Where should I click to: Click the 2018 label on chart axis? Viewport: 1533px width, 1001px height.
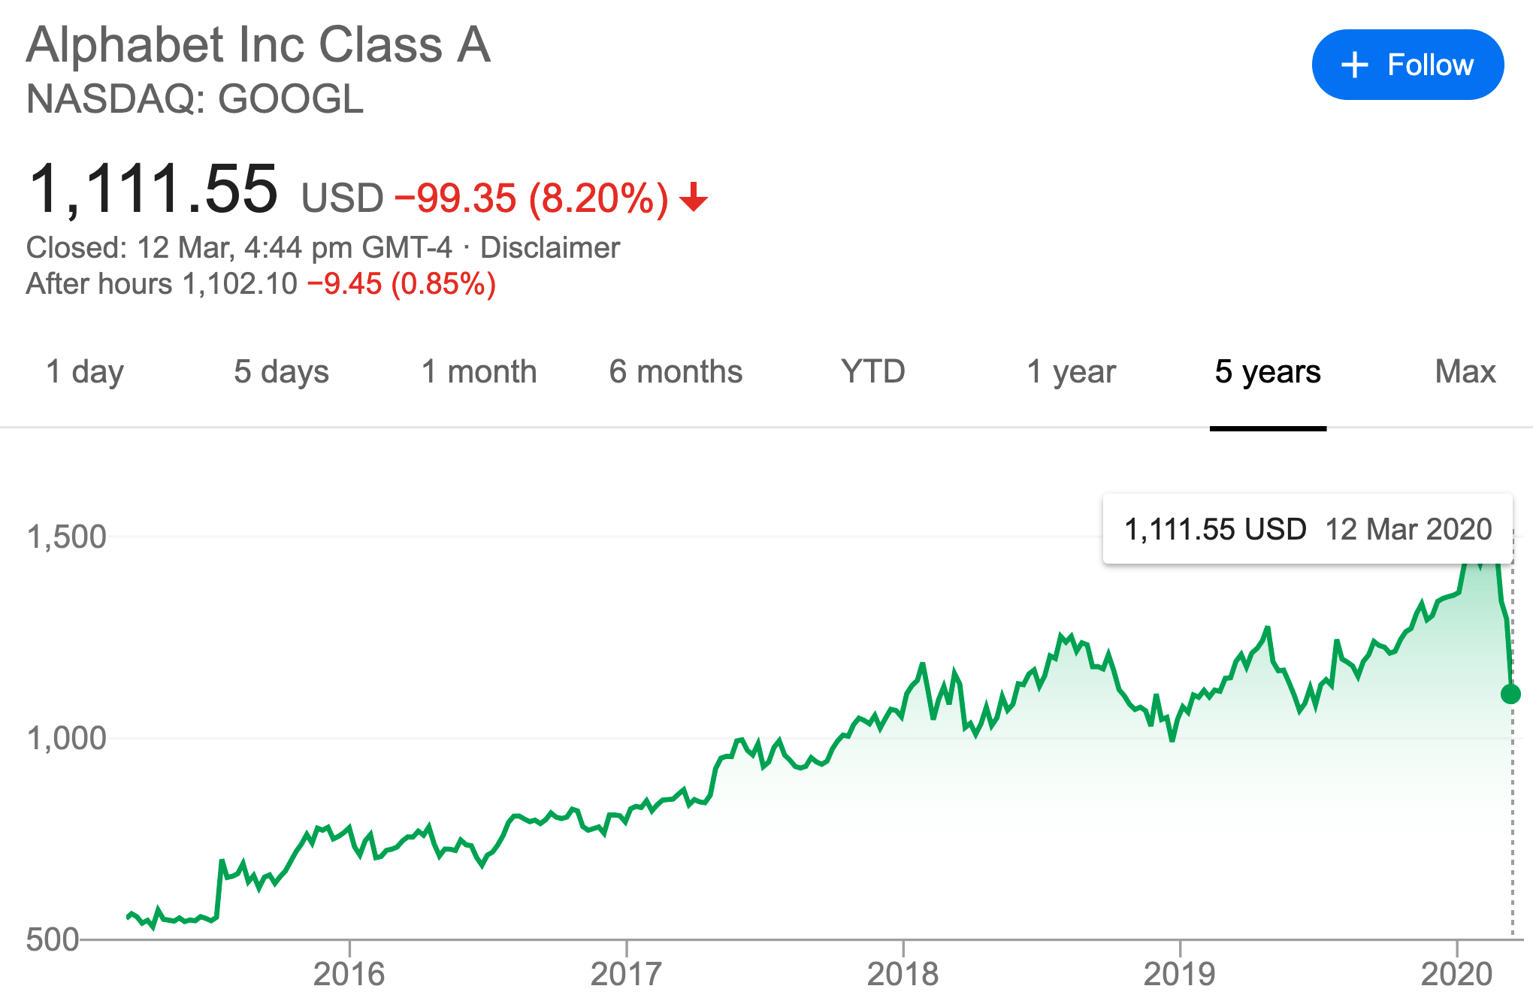click(903, 974)
